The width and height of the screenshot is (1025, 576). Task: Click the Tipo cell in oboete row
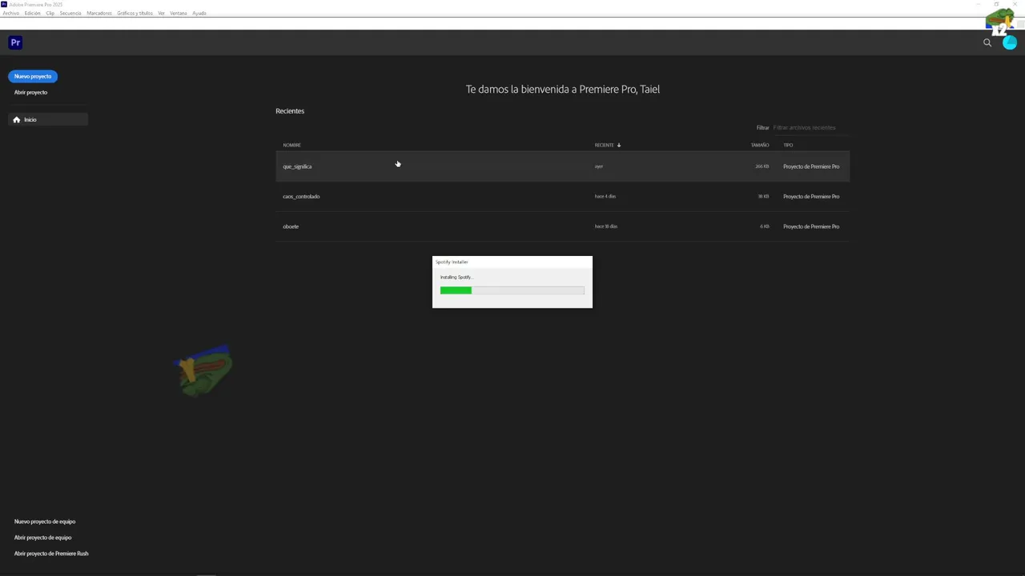point(811,226)
